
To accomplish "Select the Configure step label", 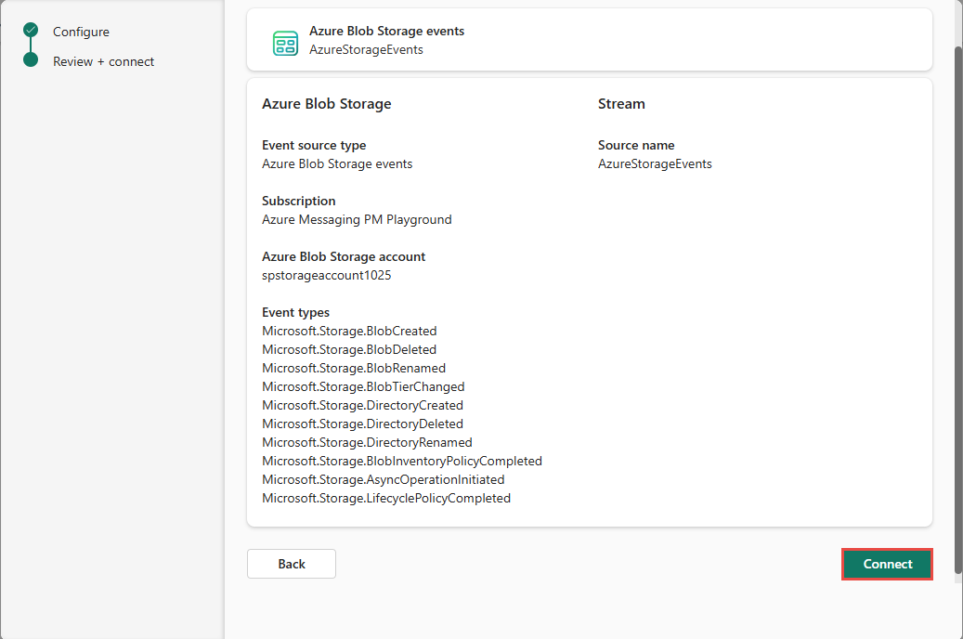I will tap(81, 32).
